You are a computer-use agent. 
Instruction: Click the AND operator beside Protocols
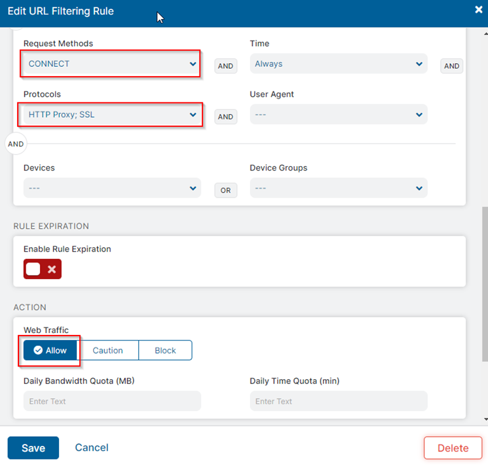[x=226, y=117]
